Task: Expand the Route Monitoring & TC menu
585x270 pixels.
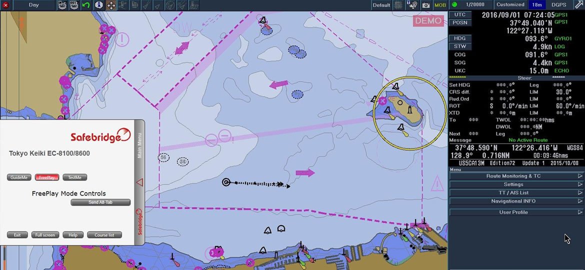Action: (516, 176)
